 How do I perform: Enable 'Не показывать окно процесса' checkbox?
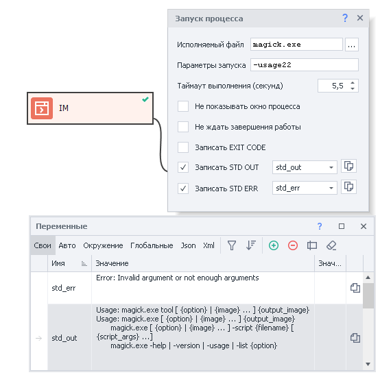(x=183, y=106)
